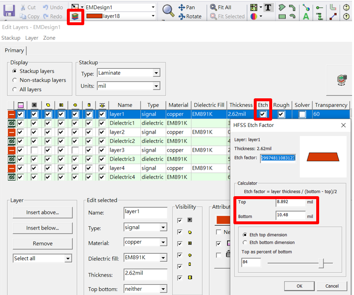Image resolution: width=354 pixels, height=295 pixels.
Task: Open the Zone menu
Action: [x=49, y=38]
